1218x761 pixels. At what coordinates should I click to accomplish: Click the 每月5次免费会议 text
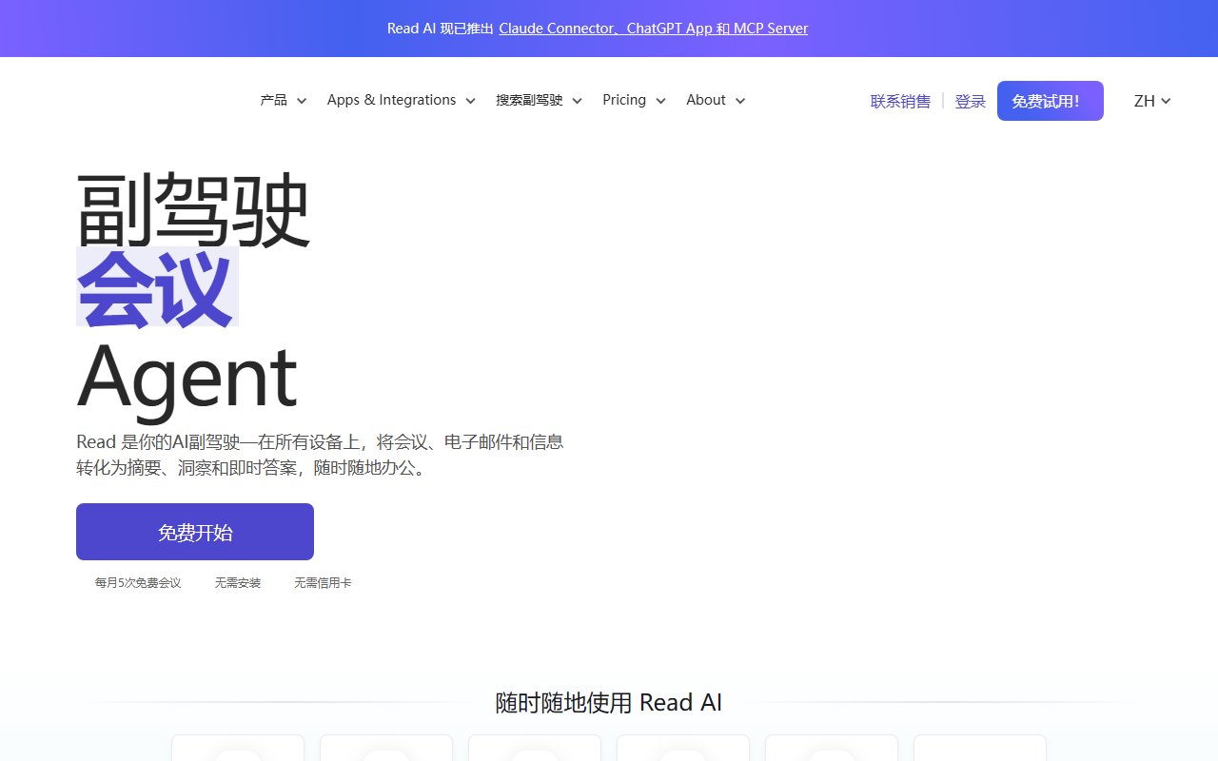click(x=138, y=582)
